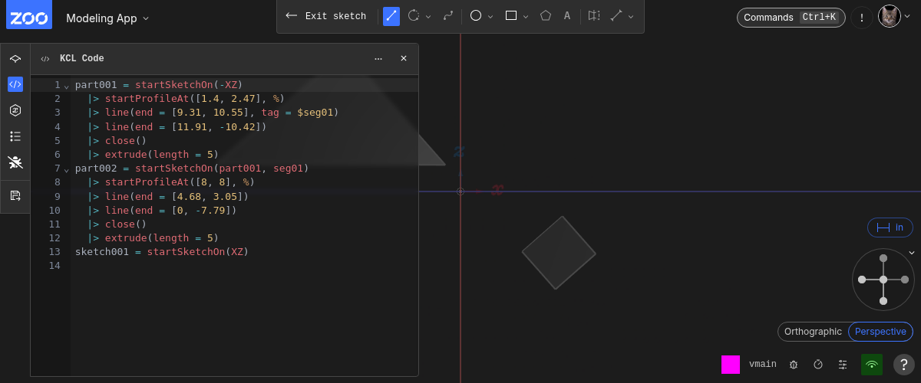921x383 pixels.
Task: Open the Modeling App menu
Action: click(x=107, y=18)
